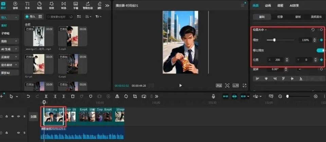Switch media view layout icon

tap(79, 17)
